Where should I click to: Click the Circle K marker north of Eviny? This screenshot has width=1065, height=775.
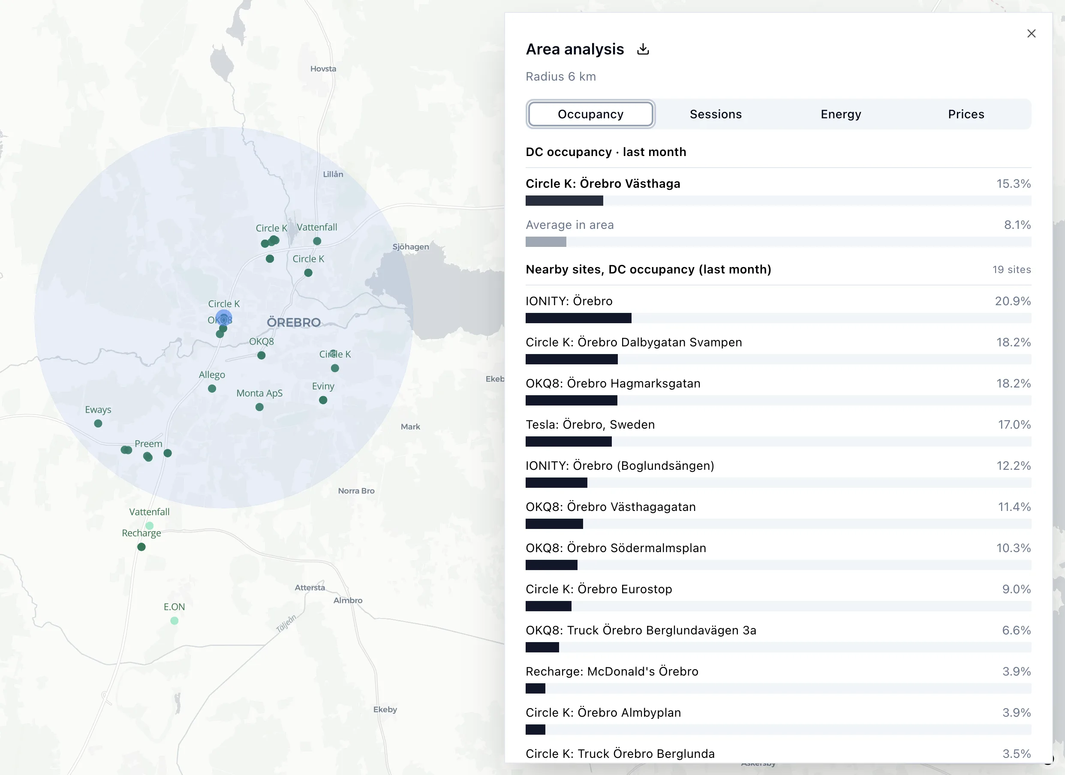[x=335, y=368]
